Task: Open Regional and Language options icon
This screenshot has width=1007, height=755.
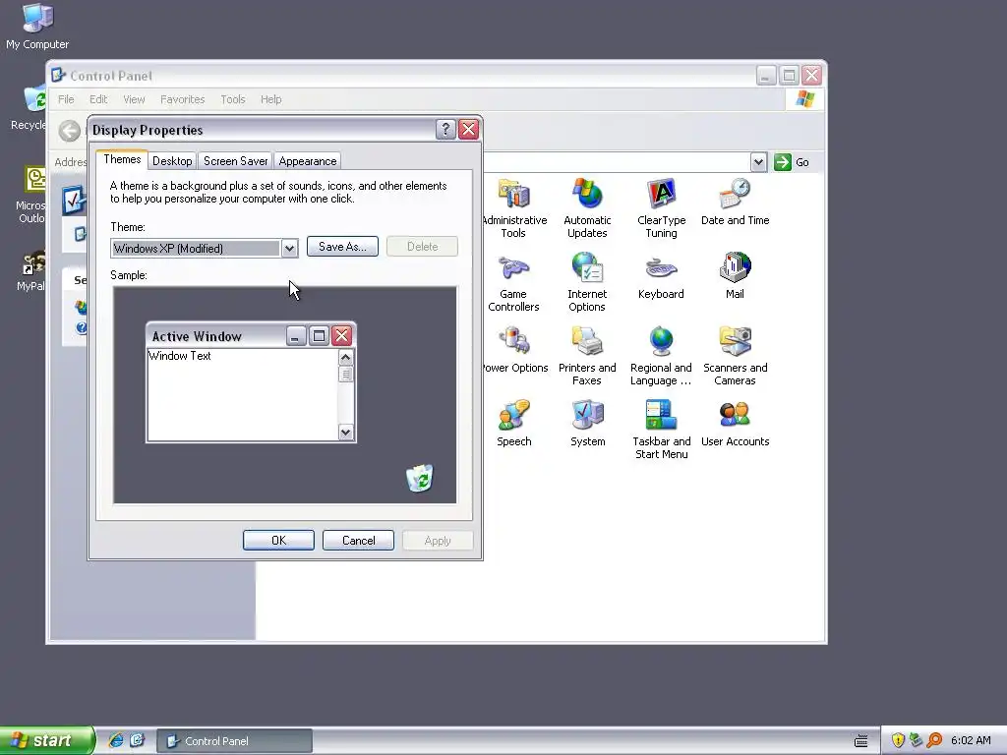Action: click(x=661, y=356)
